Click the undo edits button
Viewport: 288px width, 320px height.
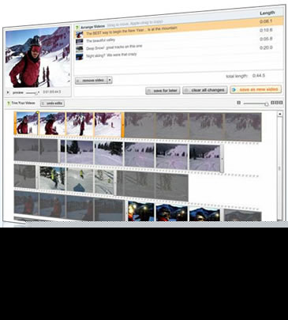coord(52,104)
